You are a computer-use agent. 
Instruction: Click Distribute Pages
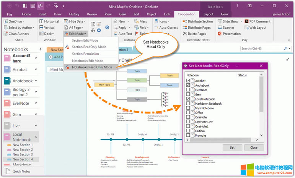pyautogui.click(x=197, y=28)
